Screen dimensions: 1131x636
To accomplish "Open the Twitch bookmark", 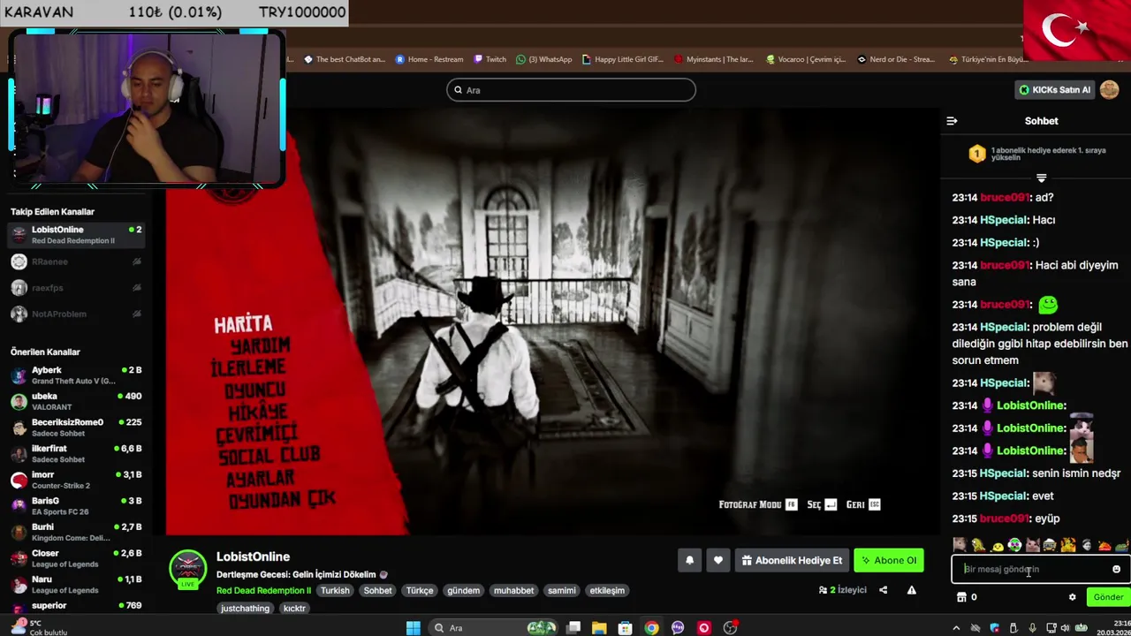I will point(490,59).
